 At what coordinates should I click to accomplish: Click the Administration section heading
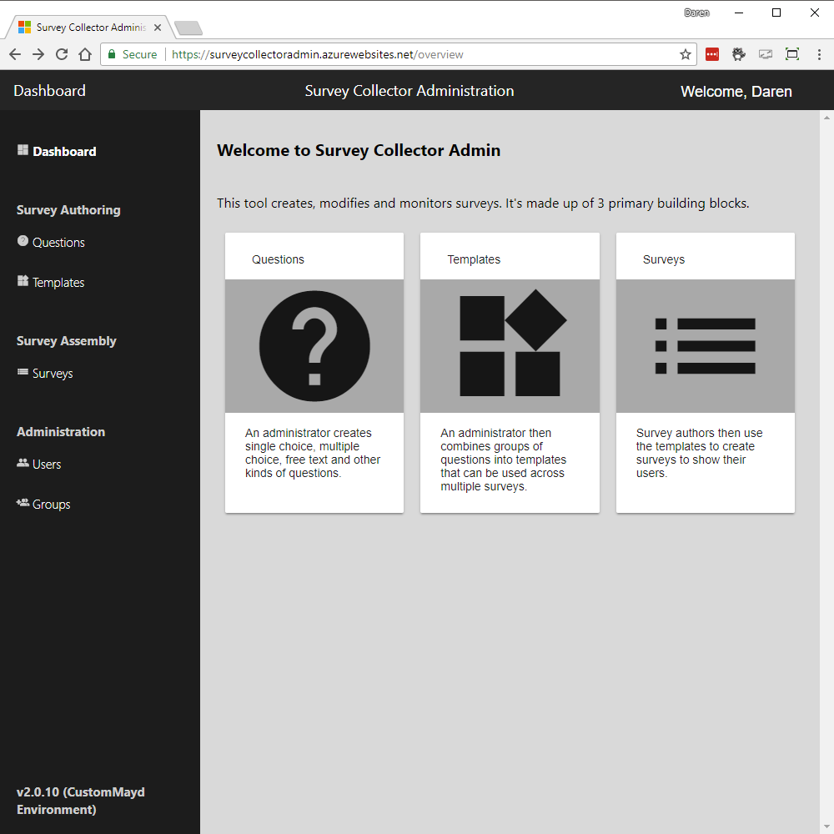click(61, 432)
